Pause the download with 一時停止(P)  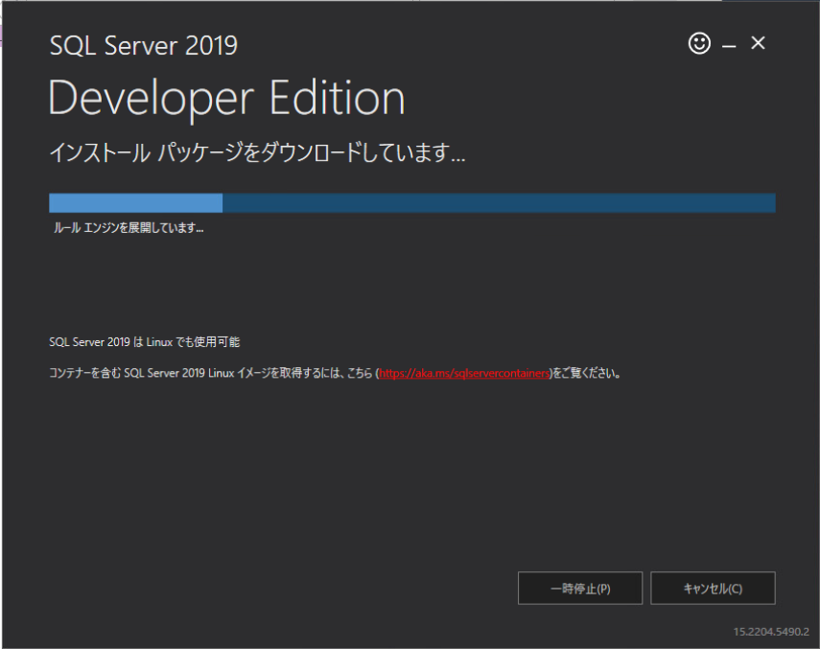tap(580, 588)
